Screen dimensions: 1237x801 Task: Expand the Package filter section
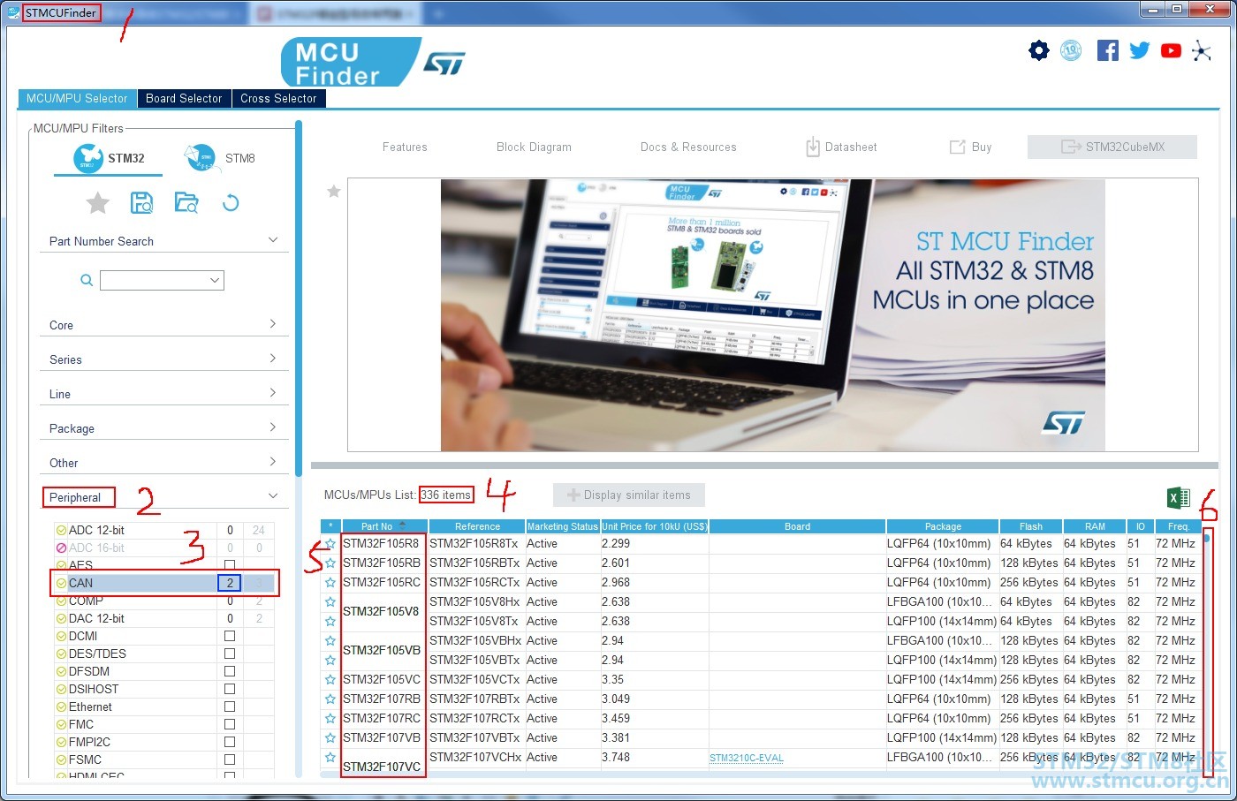pyautogui.click(x=273, y=427)
